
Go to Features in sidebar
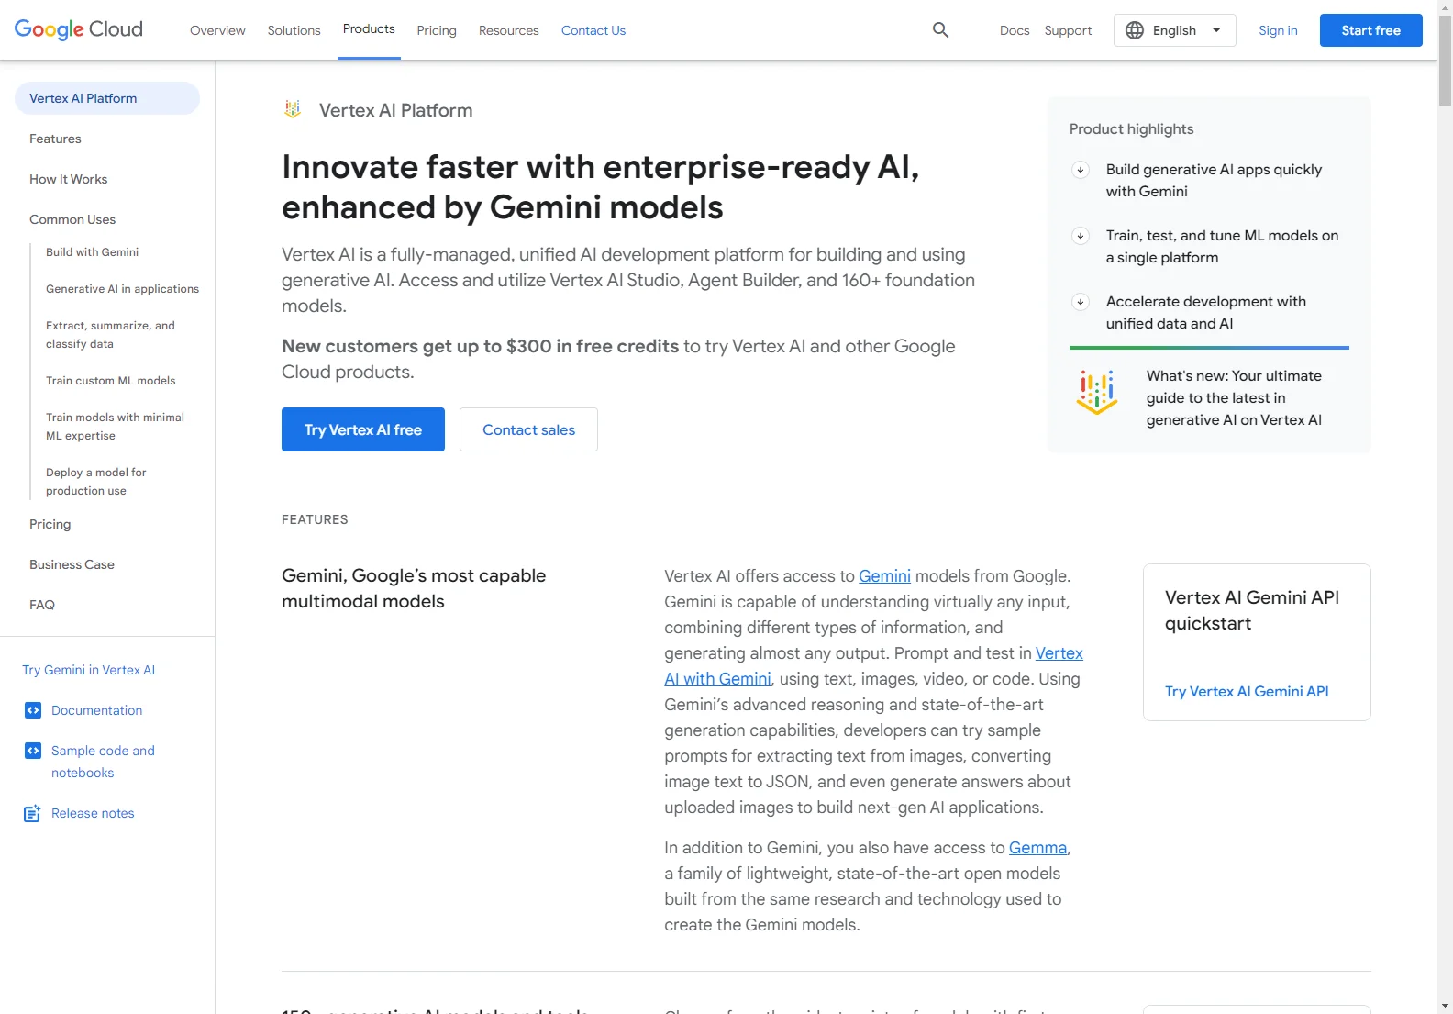point(55,139)
